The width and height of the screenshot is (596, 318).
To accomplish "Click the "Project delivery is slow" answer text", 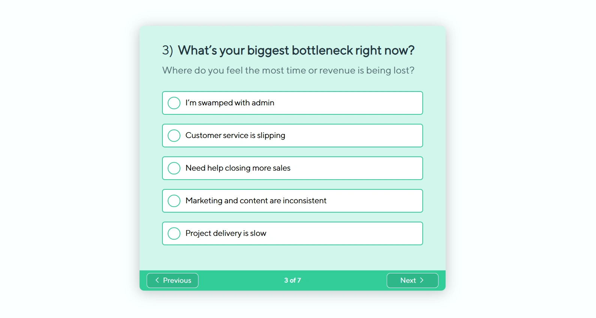I will tap(226, 233).
